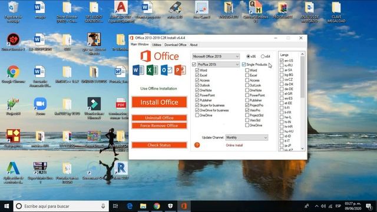Viewport: 377px width, 212px height.
Task: Open the volume control in system tray
Action: (323, 206)
